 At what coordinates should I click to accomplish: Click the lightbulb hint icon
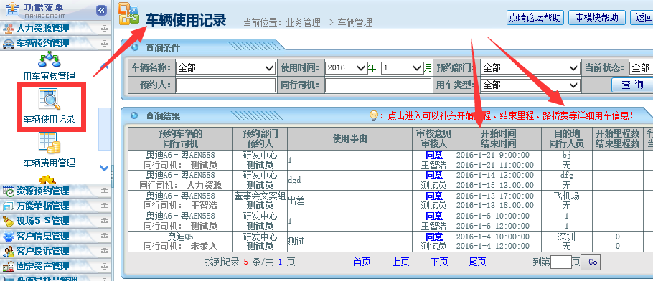pos(374,115)
